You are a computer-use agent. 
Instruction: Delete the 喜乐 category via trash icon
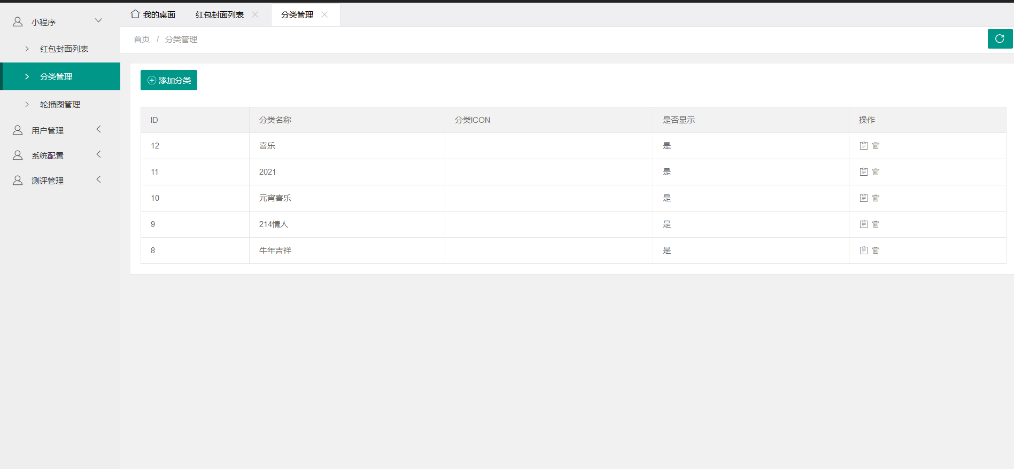click(x=876, y=146)
